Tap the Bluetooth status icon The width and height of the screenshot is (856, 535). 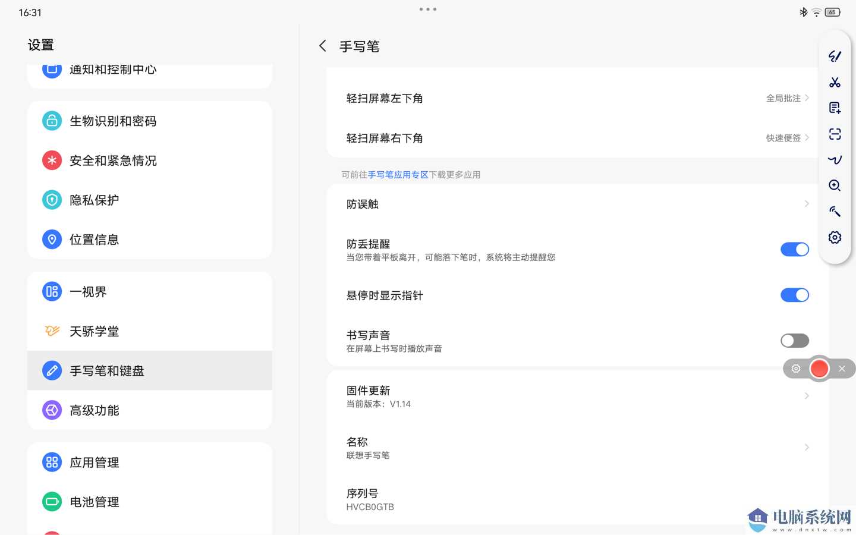click(x=803, y=12)
